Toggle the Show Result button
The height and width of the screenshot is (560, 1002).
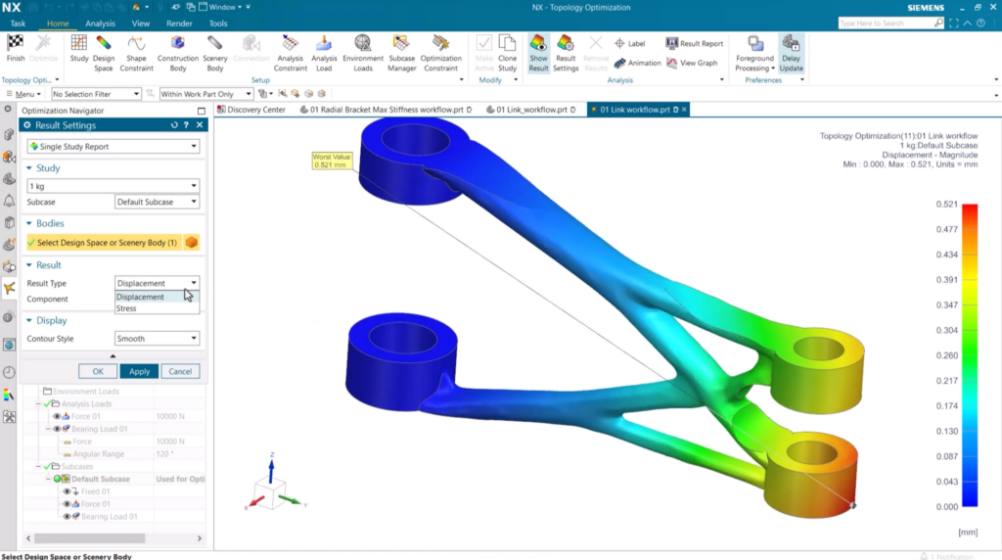pos(538,53)
